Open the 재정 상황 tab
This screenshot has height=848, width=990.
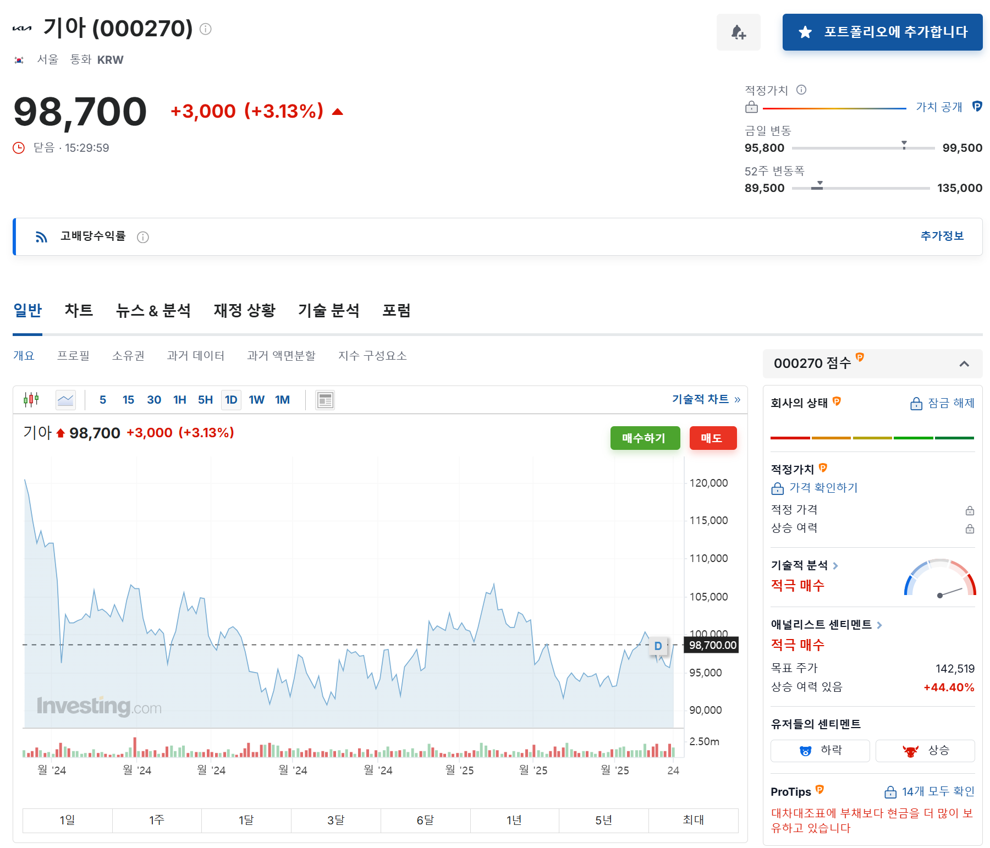point(244,311)
